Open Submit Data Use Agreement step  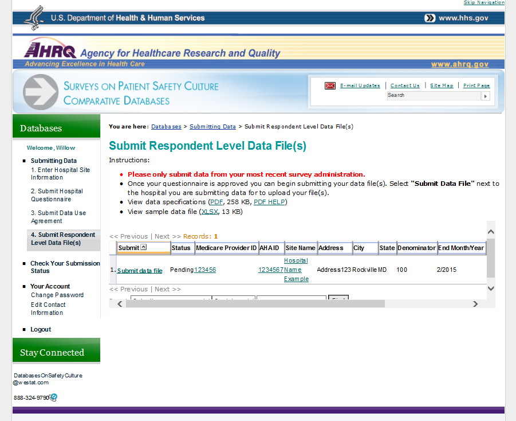click(58, 217)
